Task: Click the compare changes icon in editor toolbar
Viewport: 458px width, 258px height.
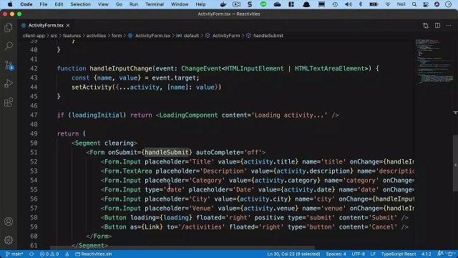Action: 426,26
